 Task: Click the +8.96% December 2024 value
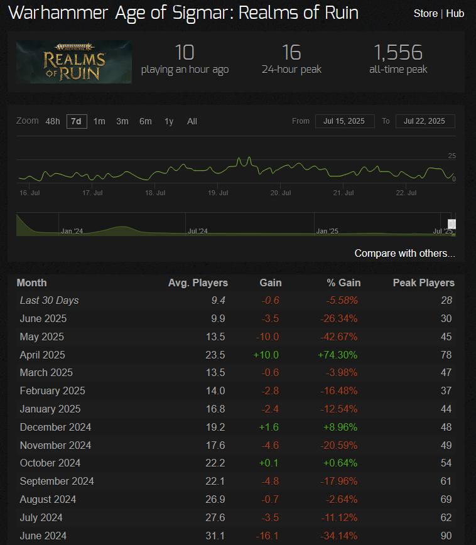(x=340, y=427)
